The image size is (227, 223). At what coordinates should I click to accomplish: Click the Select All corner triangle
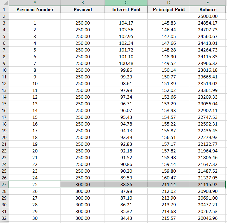click(x=4, y=3)
